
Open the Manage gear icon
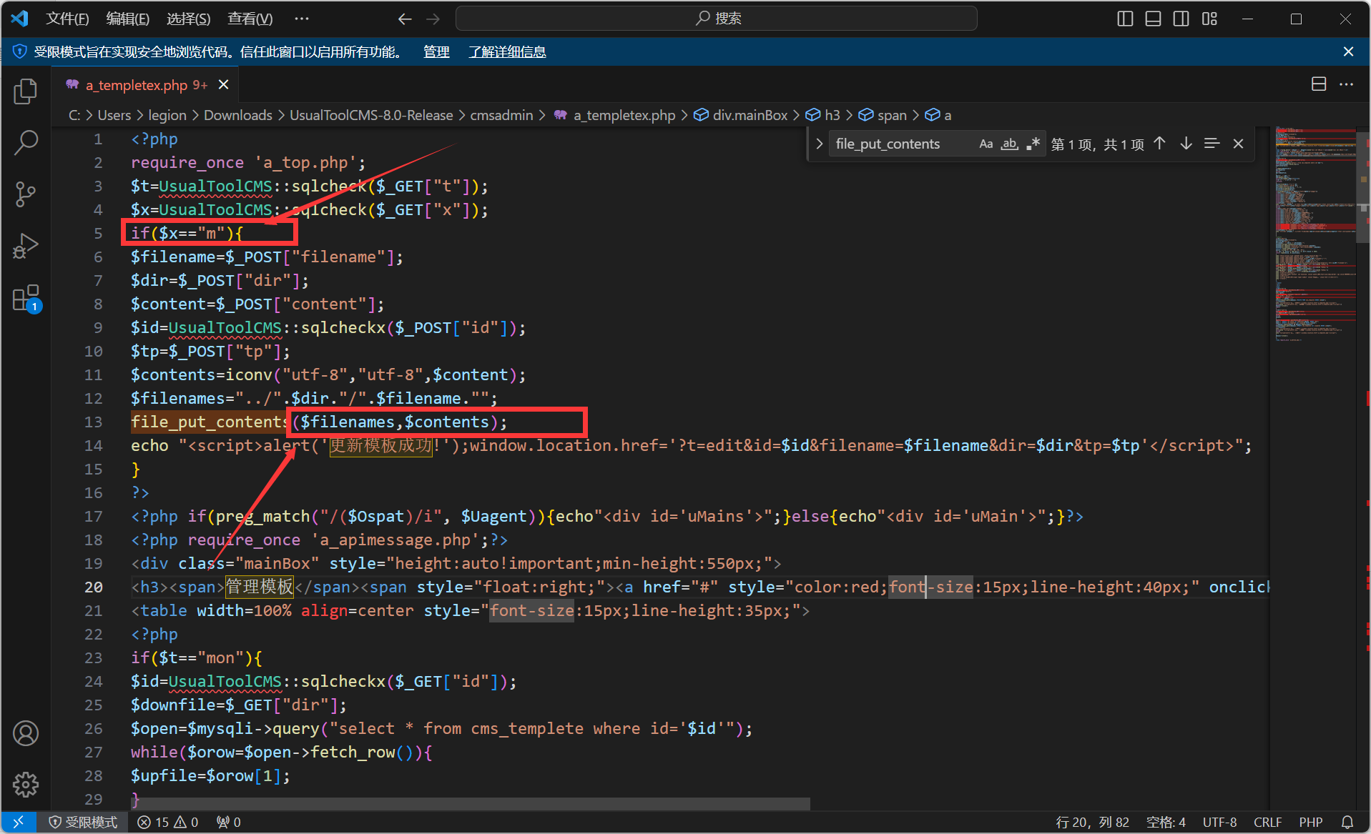(x=26, y=784)
